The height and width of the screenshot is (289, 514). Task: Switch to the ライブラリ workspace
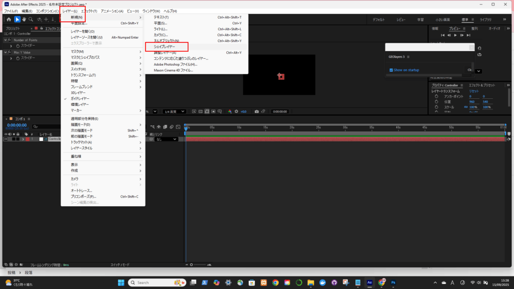(485, 20)
